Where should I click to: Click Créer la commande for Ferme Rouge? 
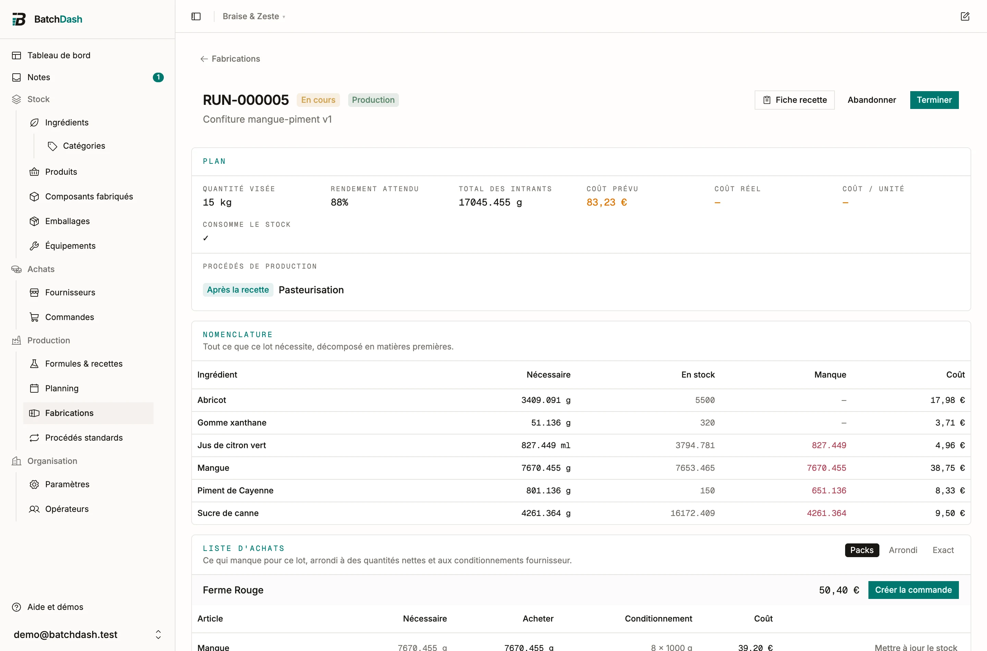(913, 590)
